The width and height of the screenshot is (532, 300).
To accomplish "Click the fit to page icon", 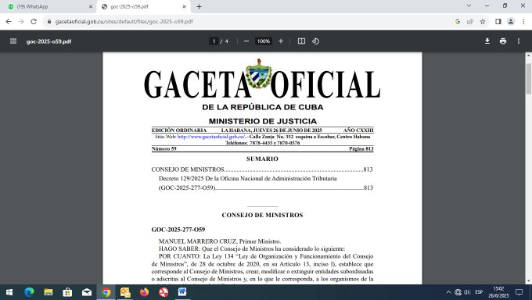I will tap(301, 41).
